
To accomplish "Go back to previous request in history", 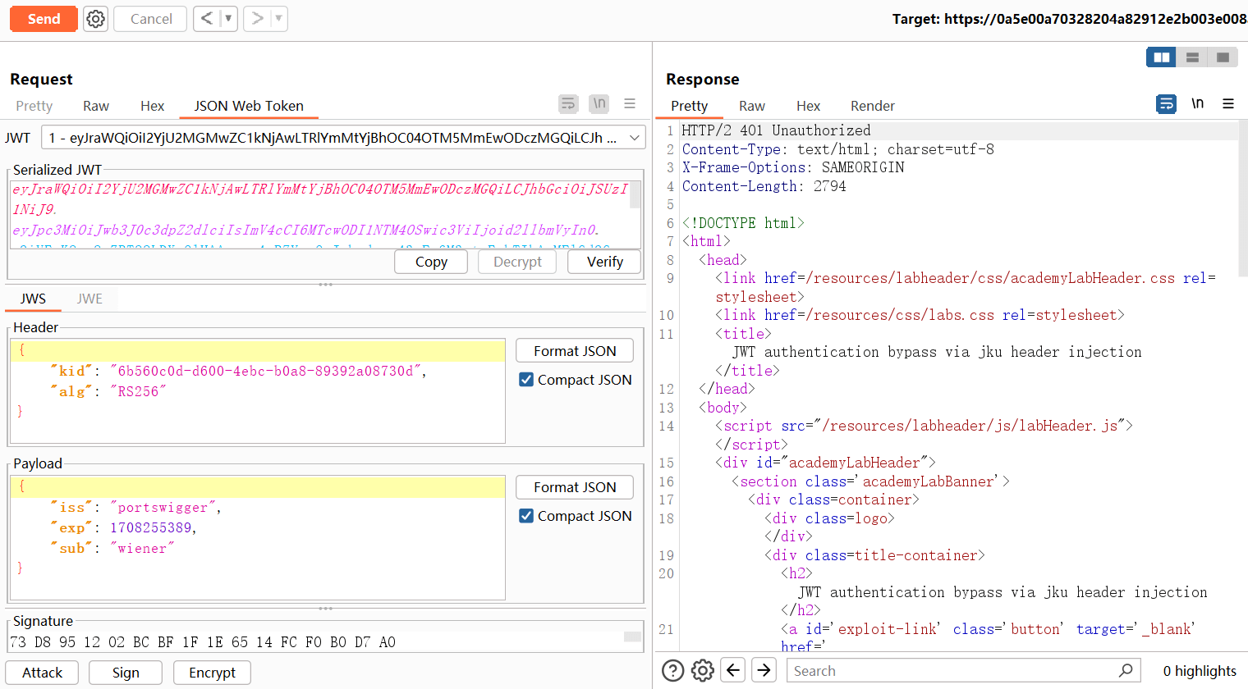I will point(207,19).
